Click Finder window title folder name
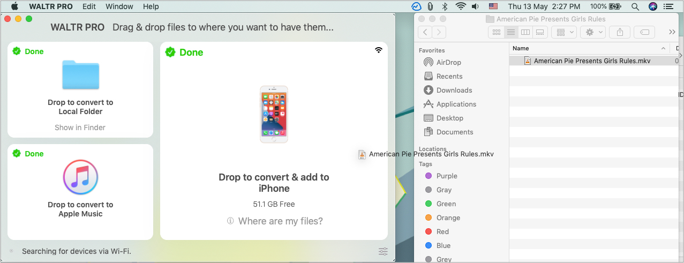Viewport: 684px width, 263px height. (545, 19)
